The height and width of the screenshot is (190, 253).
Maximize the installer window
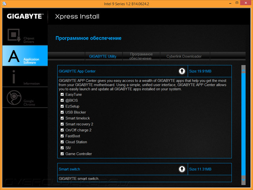[x=237, y=3]
